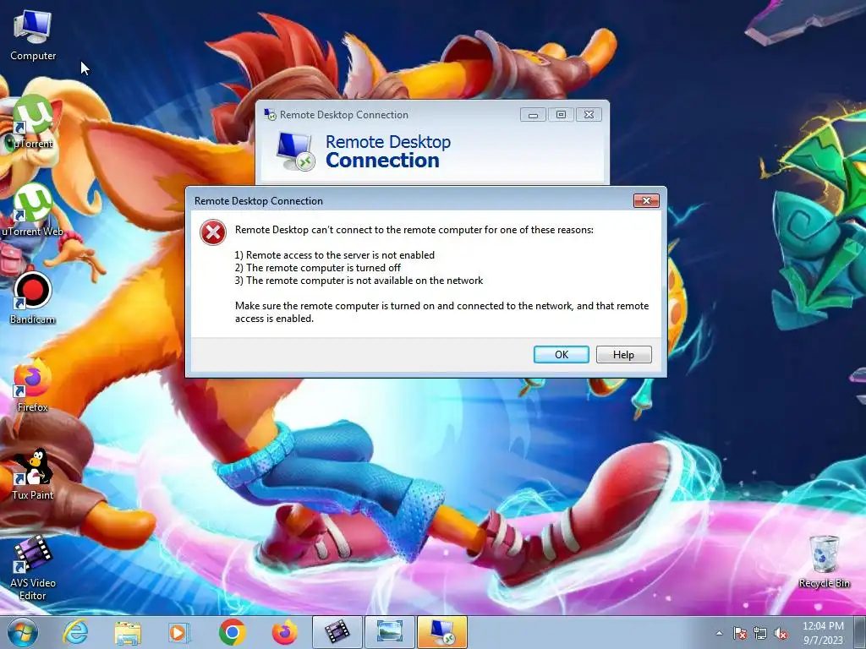Maximize the Remote Desktop Connection window
This screenshot has width=866, height=649.
561,115
